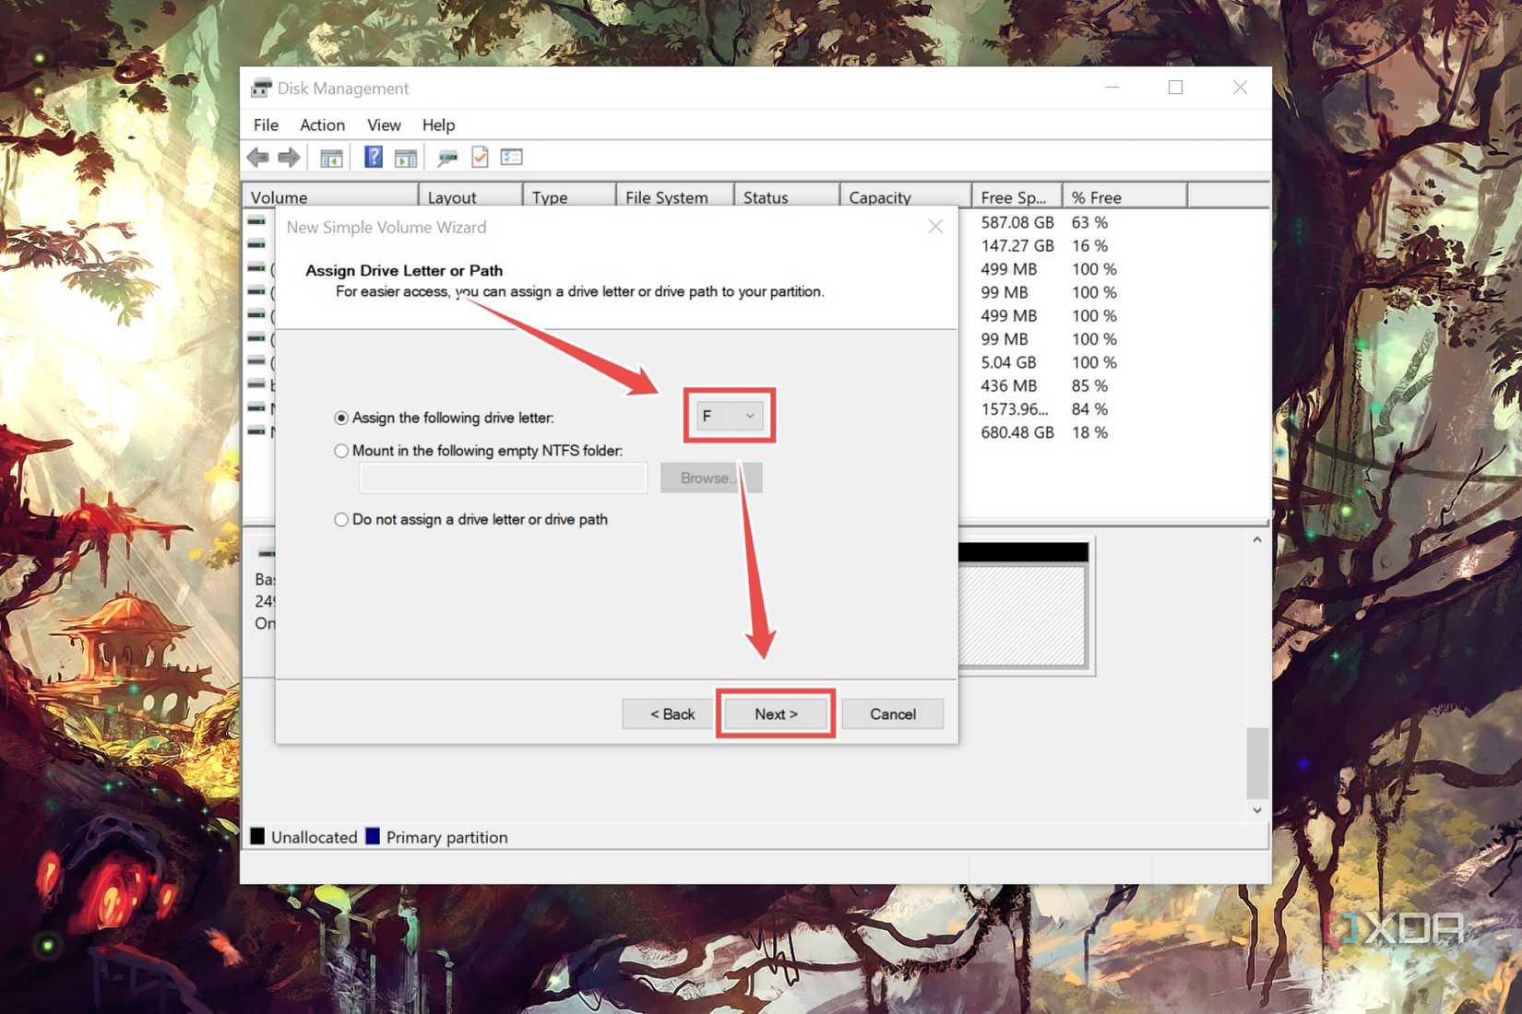Image resolution: width=1522 pixels, height=1014 pixels.
Task: Close the Disk Management window
Action: (1240, 88)
